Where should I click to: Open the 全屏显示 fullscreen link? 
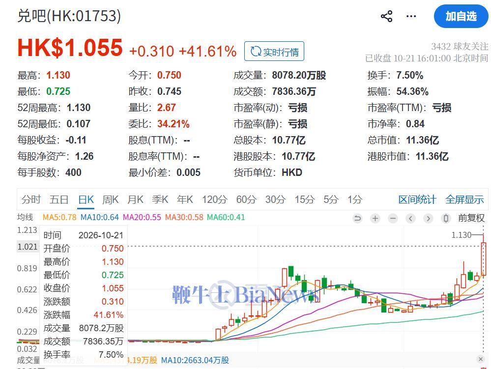click(x=464, y=199)
